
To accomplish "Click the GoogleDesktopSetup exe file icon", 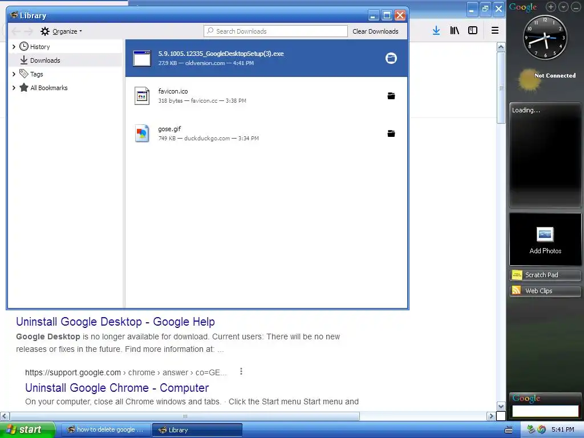I will (x=142, y=59).
